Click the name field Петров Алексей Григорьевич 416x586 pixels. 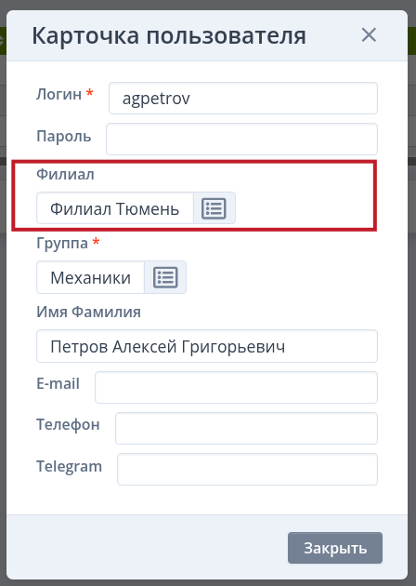point(207,346)
